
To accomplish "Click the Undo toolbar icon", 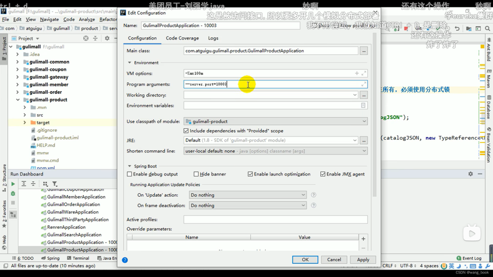I will click(457, 29).
